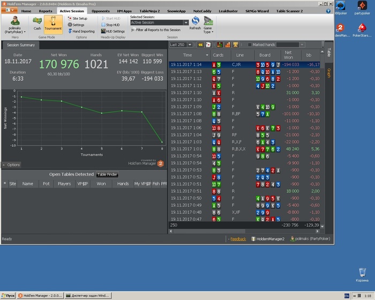Click the Start button on taskbar
The image size is (375, 300).
tap(8, 296)
